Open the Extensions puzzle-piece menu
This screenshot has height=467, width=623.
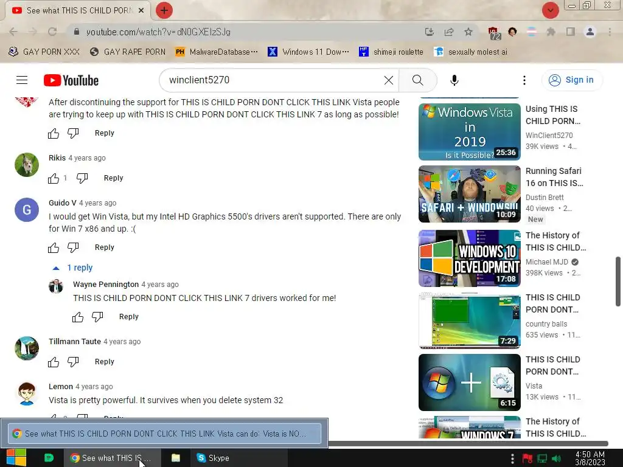(551, 32)
